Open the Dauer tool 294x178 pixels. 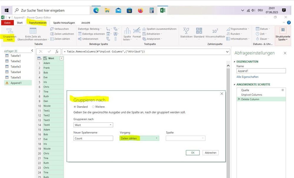(262, 39)
